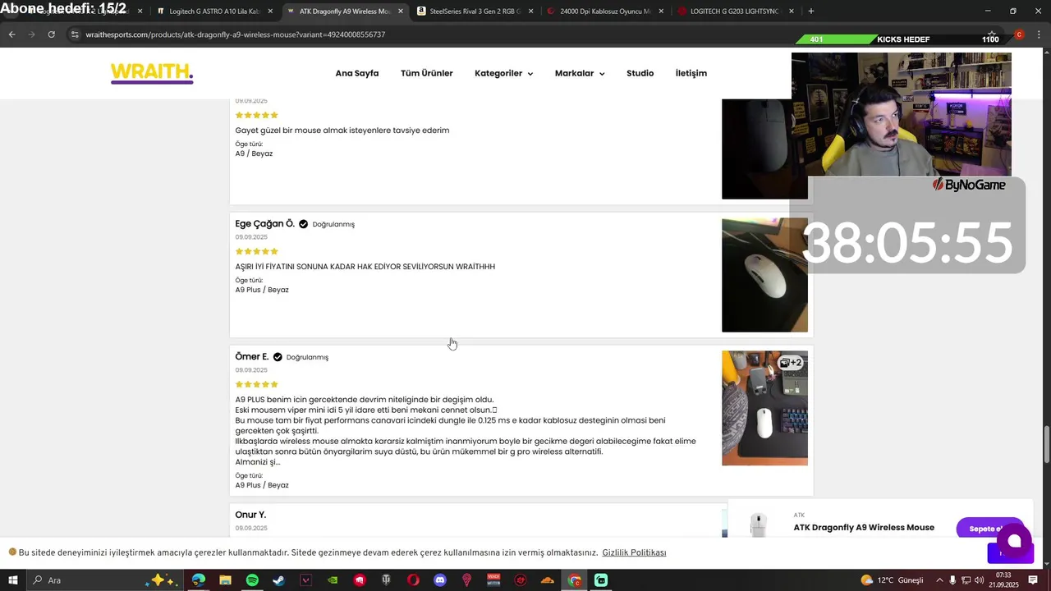Expand the Markalar dropdown menu
Screen dimensions: 1051x591
point(580,73)
